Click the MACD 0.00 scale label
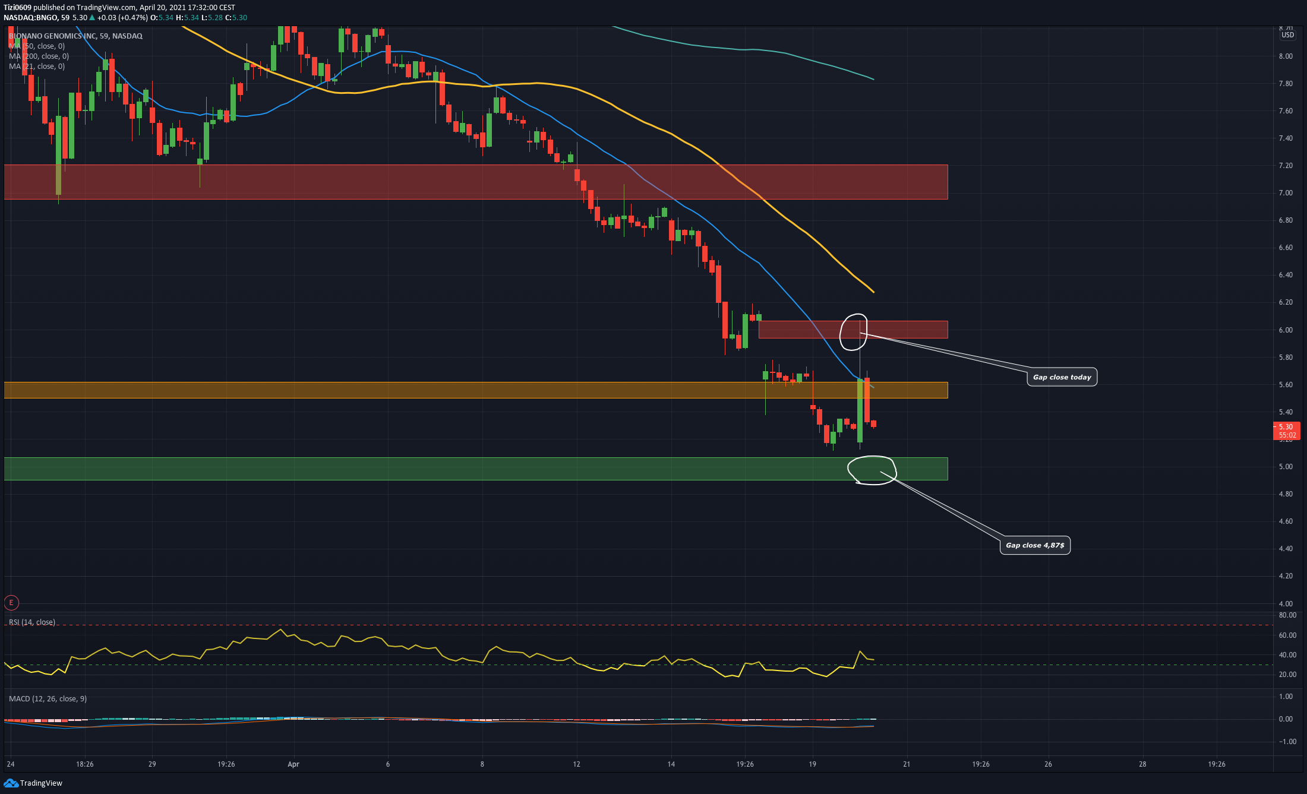This screenshot has width=1307, height=794. coord(1286,719)
